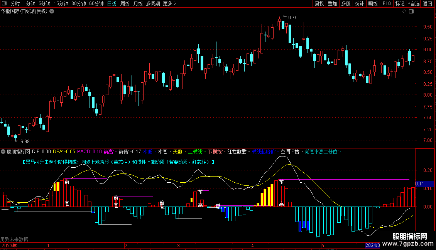The image size is (436, 250).
Task: Expand the 股朋指标网 indicator dropdown arrow
Action: point(3,152)
